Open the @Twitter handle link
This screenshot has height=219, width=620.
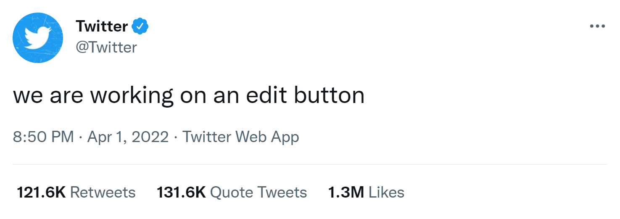tap(106, 47)
